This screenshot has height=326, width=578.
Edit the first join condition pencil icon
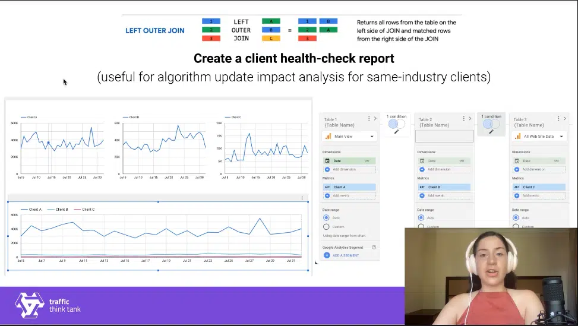coord(396,131)
